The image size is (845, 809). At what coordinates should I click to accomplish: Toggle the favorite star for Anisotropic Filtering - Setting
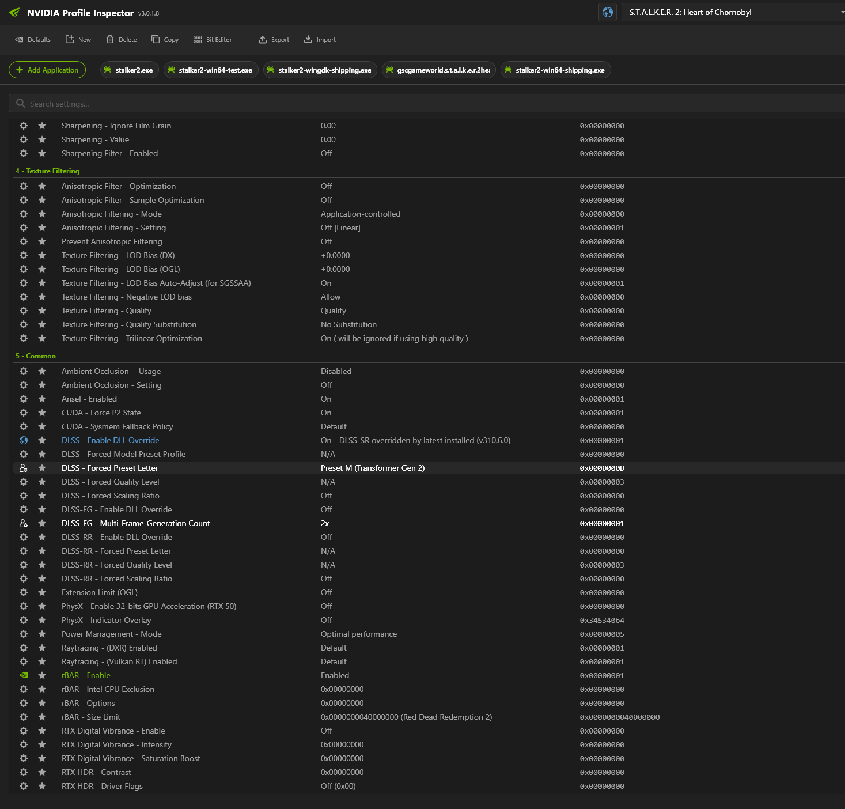tap(42, 228)
